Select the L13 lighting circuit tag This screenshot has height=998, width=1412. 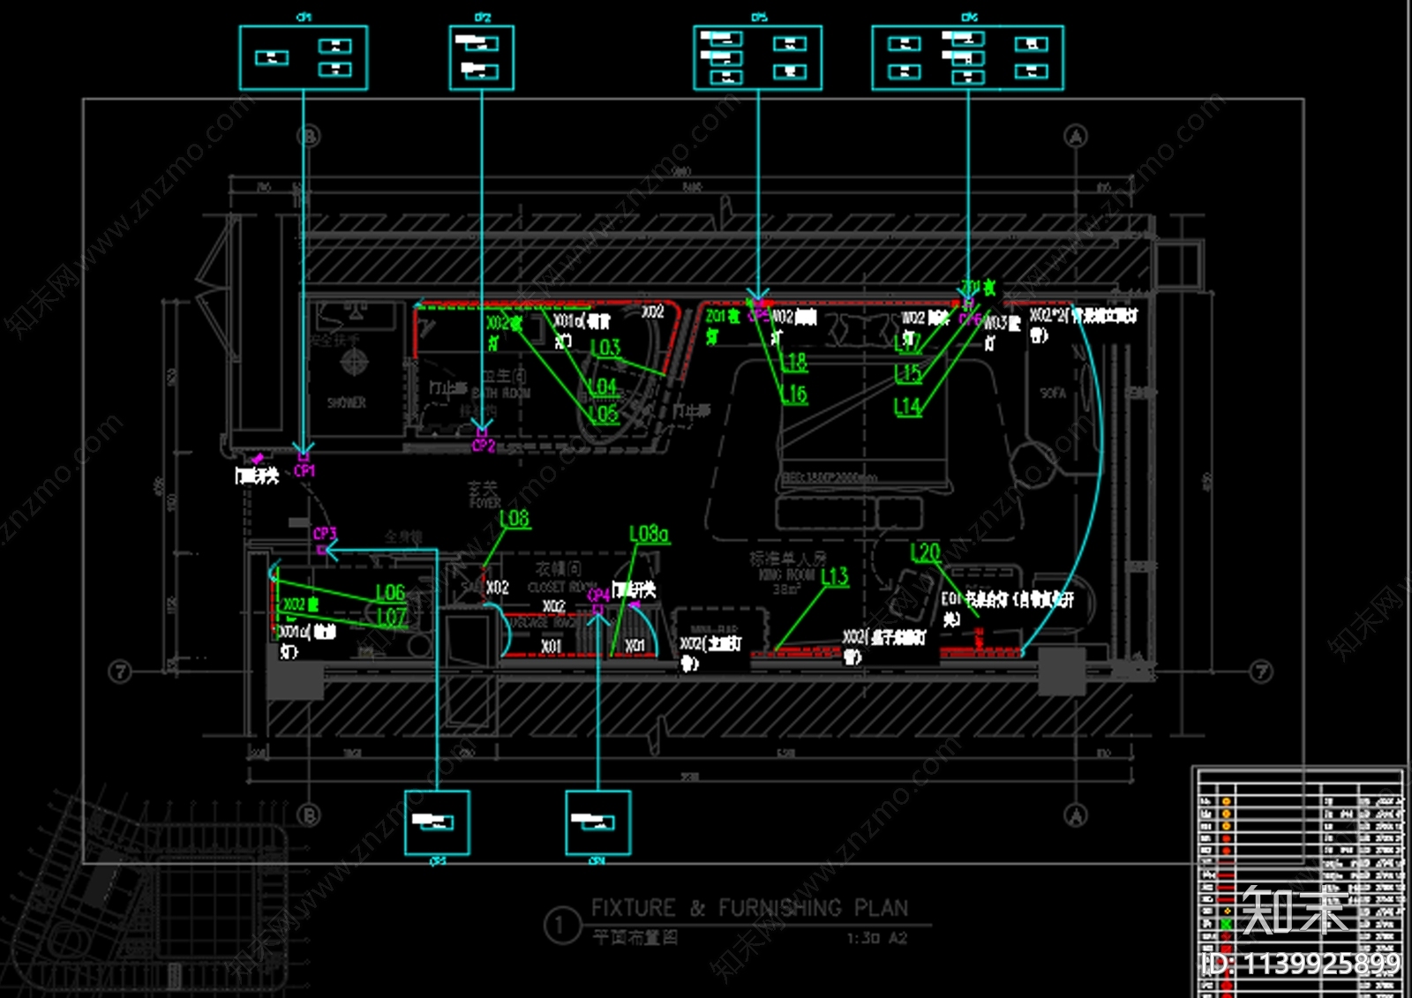pos(834,576)
